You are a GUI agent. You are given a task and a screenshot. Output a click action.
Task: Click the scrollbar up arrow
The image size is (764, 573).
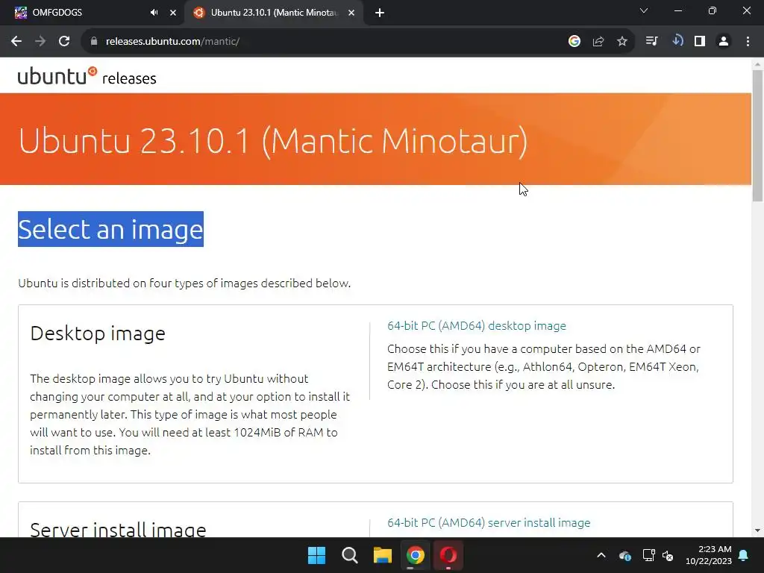(757, 64)
